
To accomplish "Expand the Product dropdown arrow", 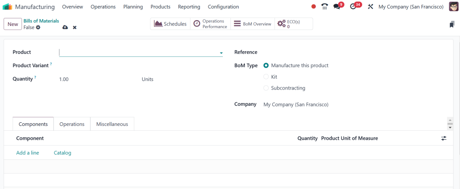I will 221,53.
